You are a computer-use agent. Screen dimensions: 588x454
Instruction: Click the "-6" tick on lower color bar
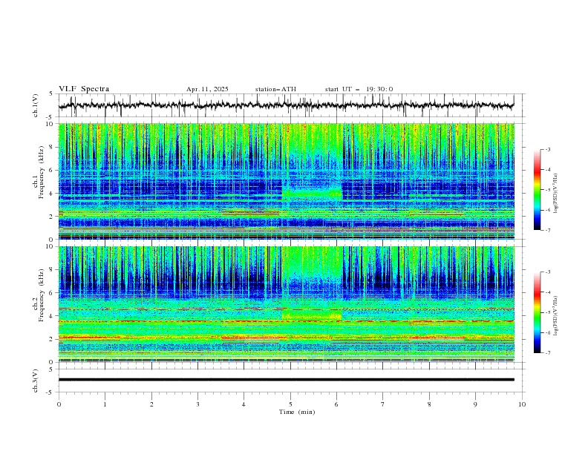[548, 332]
